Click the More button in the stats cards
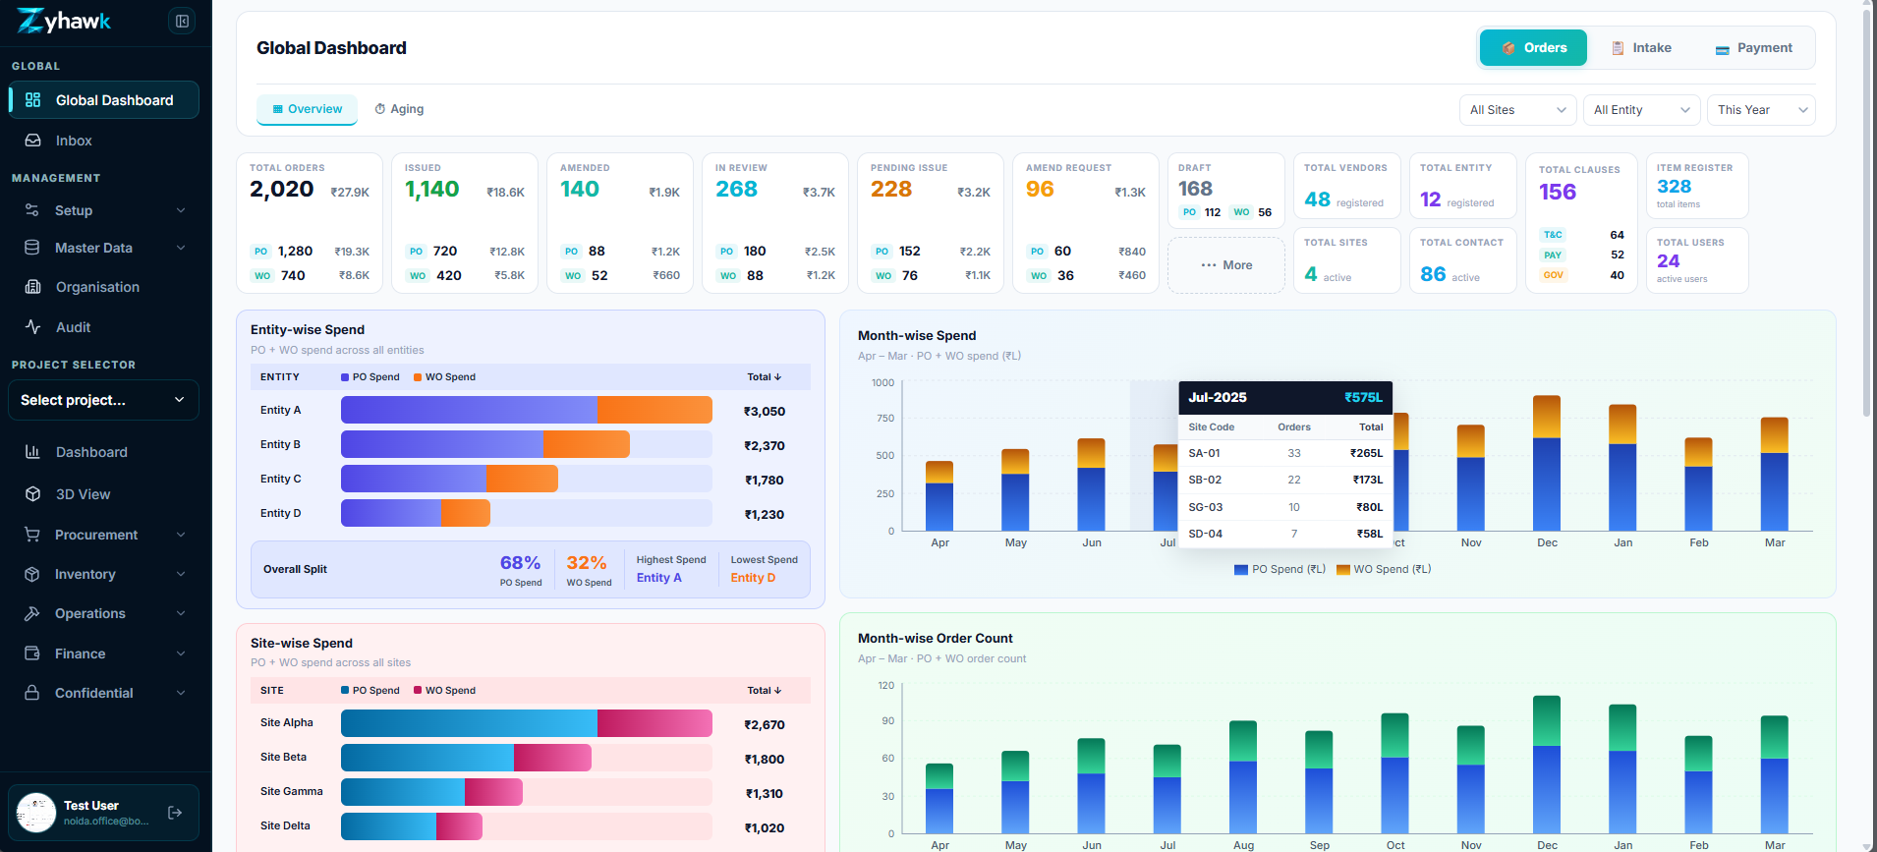 [x=1225, y=265]
